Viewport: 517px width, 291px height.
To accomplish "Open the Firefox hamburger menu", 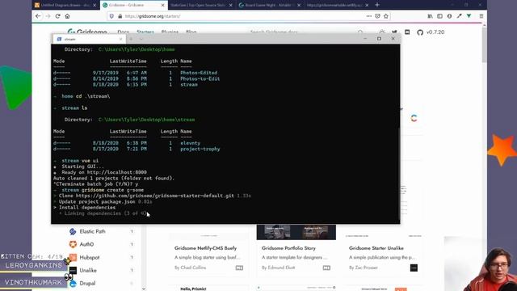I will coord(481,16).
